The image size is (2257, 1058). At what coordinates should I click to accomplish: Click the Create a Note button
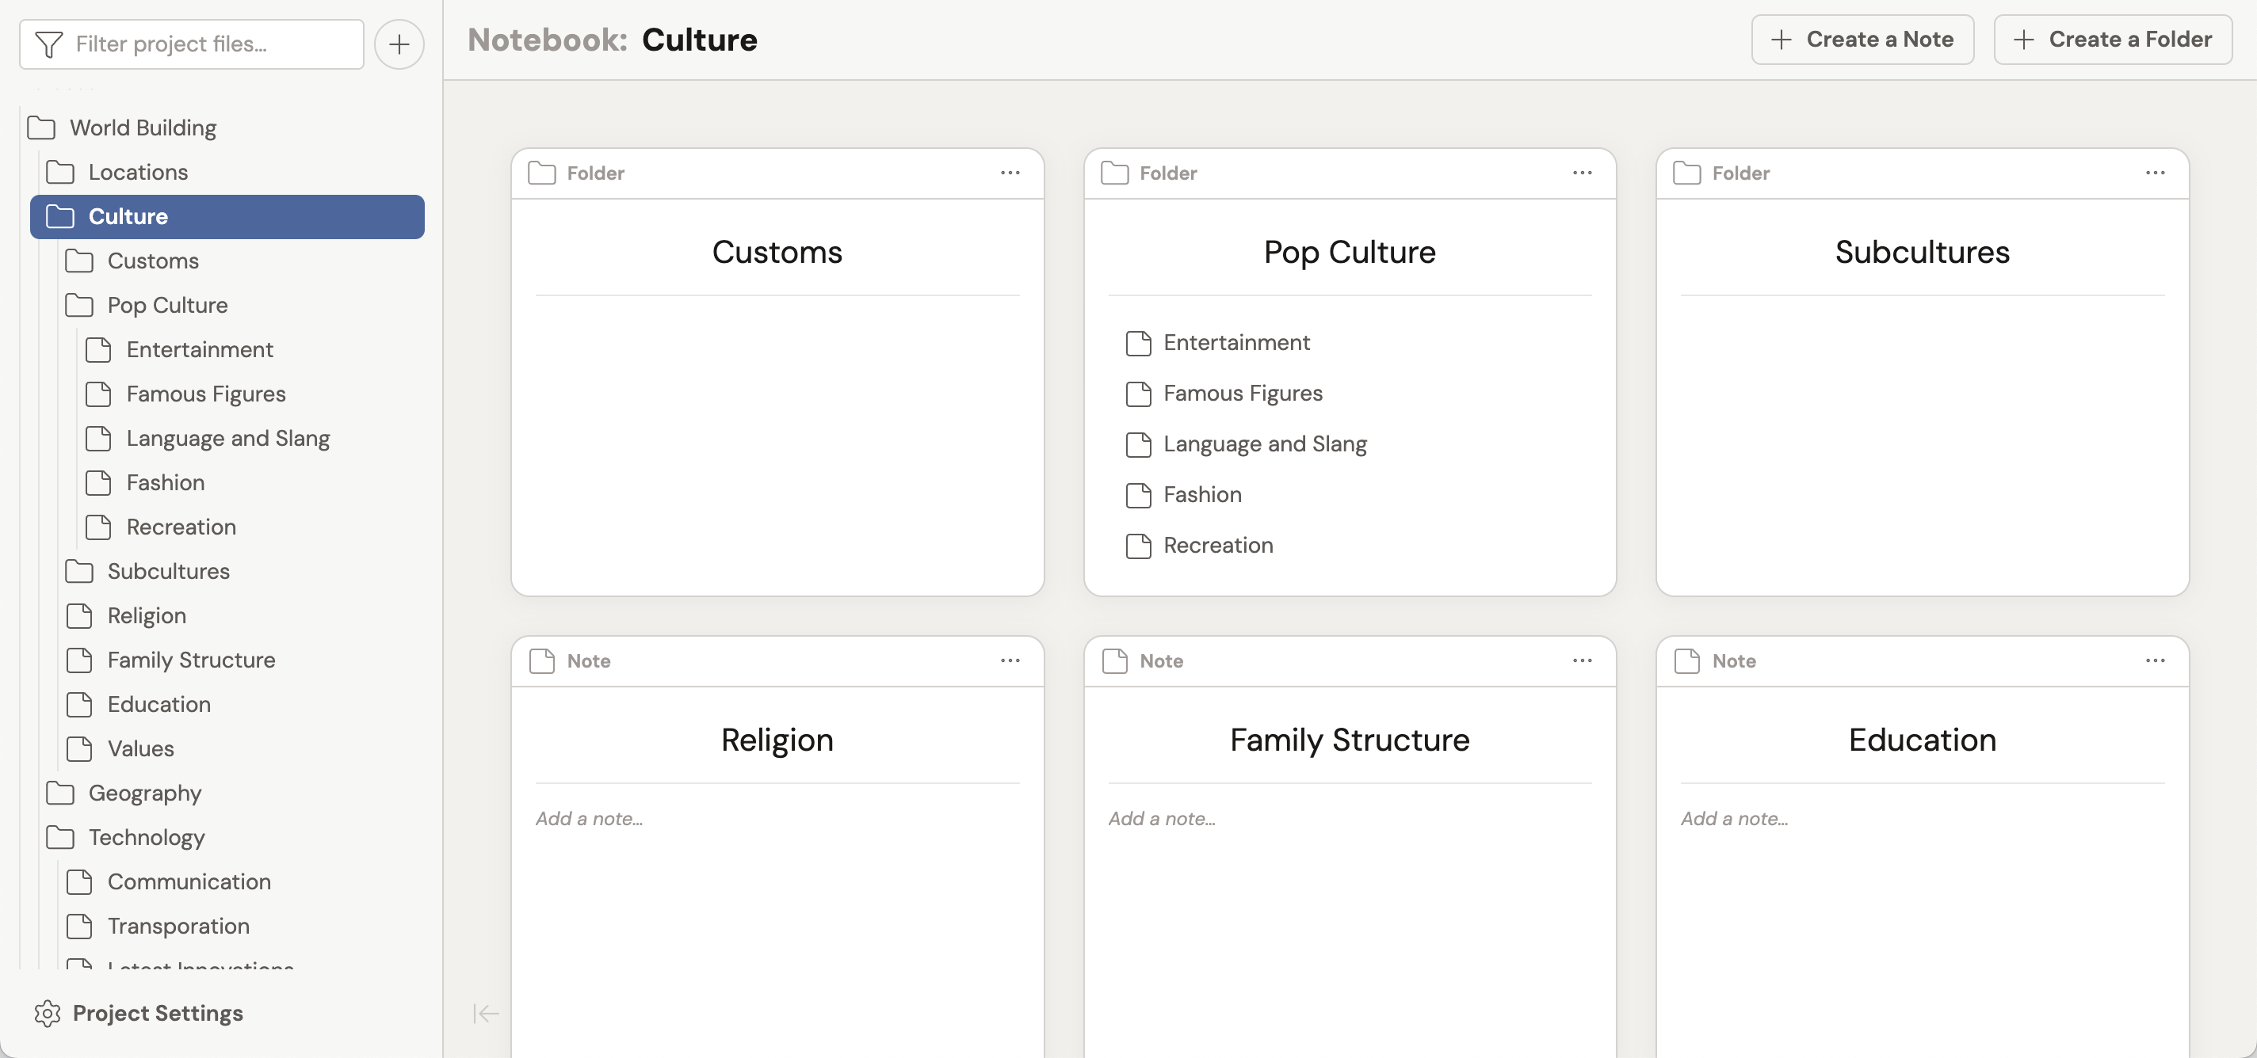click(x=1862, y=40)
